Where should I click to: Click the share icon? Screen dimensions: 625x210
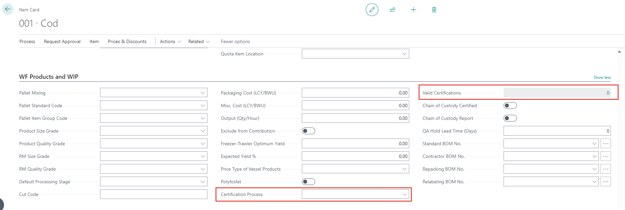click(392, 10)
